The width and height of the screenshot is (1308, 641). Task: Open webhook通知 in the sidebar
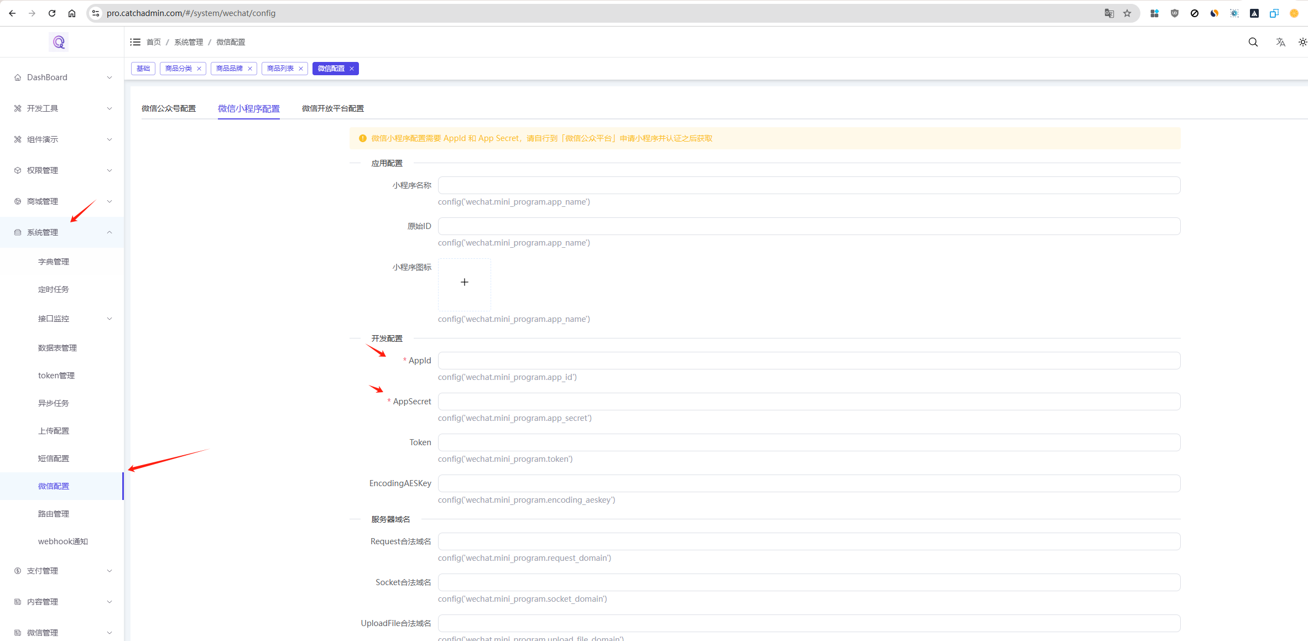pyautogui.click(x=62, y=541)
